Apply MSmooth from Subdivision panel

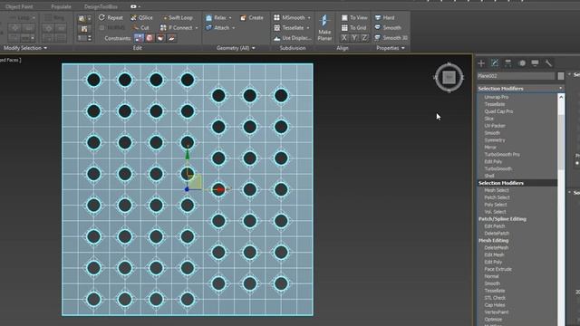coord(289,17)
